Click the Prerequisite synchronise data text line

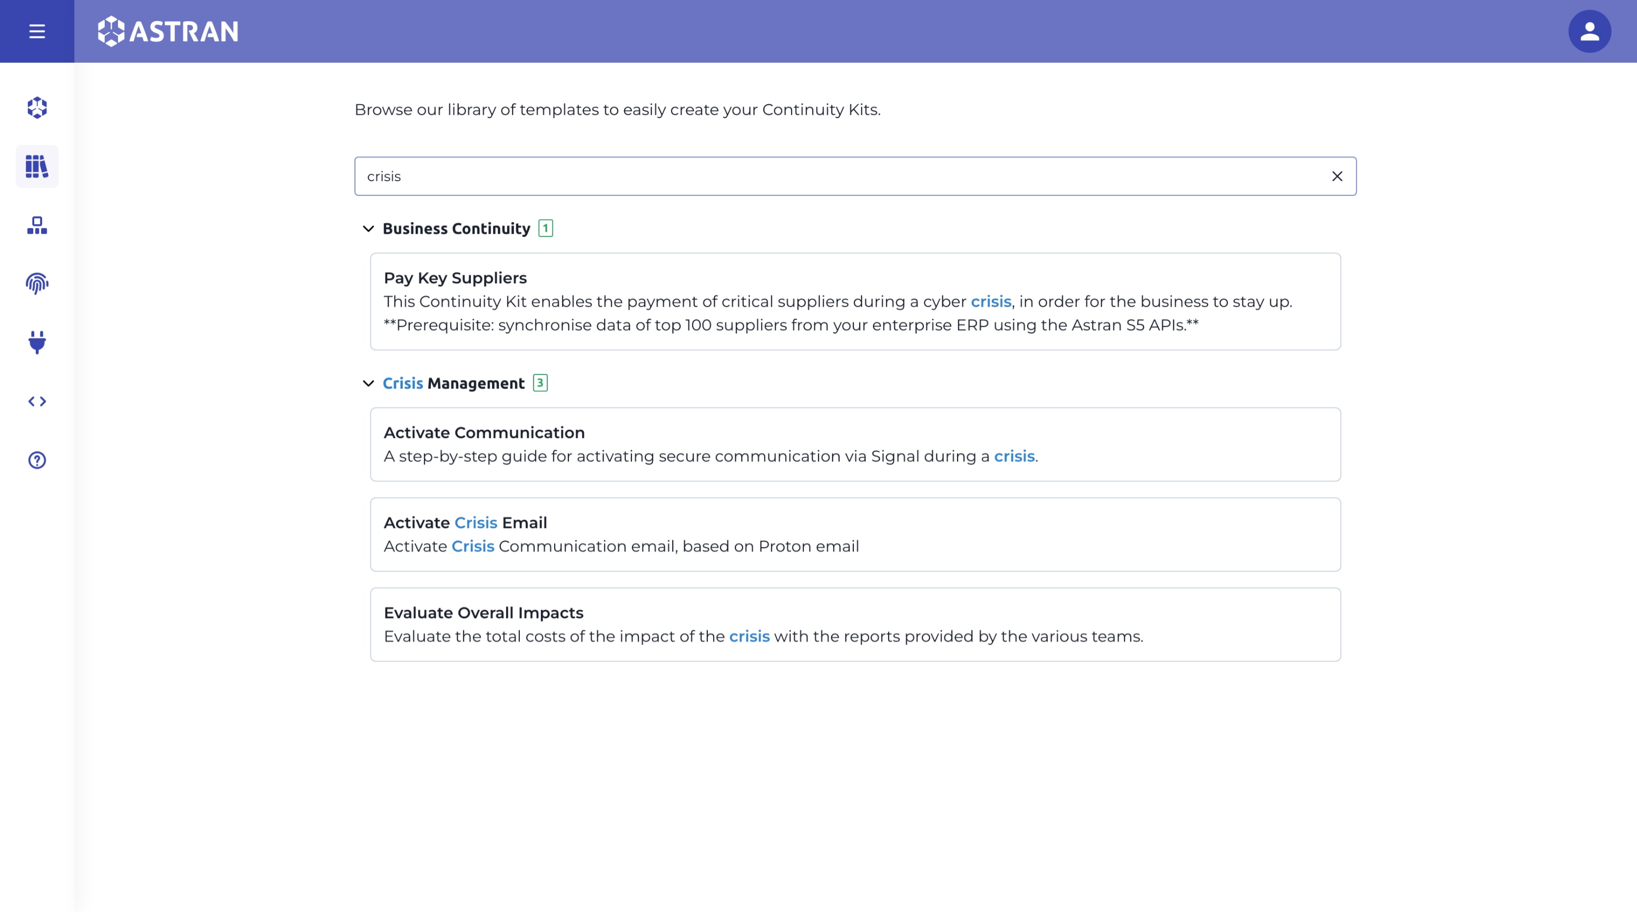point(791,325)
